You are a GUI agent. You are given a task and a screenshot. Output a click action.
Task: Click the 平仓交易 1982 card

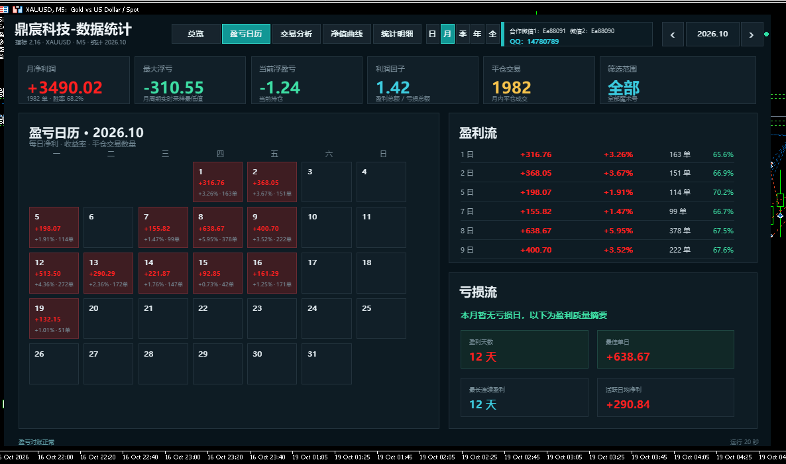click(x=539, y=80)
